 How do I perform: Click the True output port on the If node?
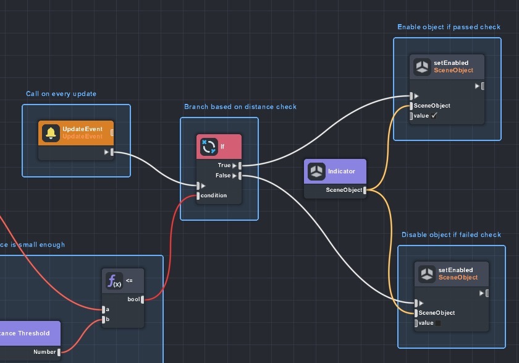[x=240, y=165]
